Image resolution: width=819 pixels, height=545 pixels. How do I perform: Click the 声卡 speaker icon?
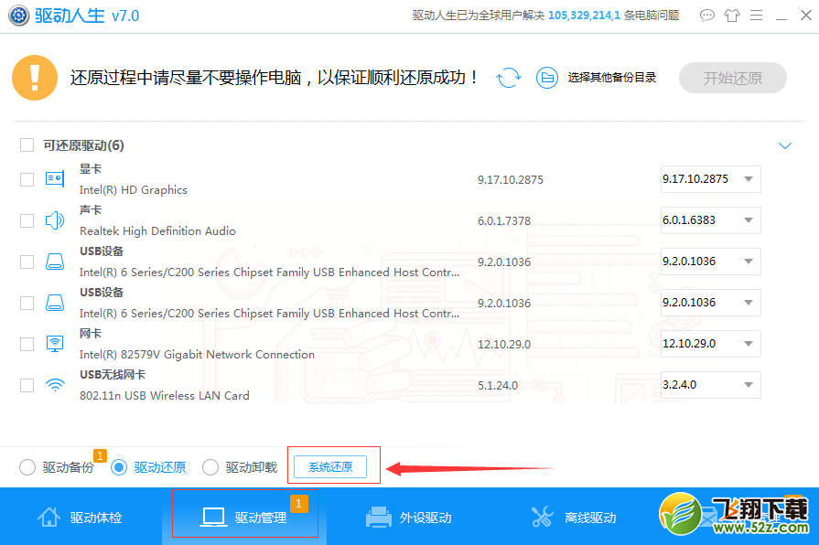tap(55, 220)
